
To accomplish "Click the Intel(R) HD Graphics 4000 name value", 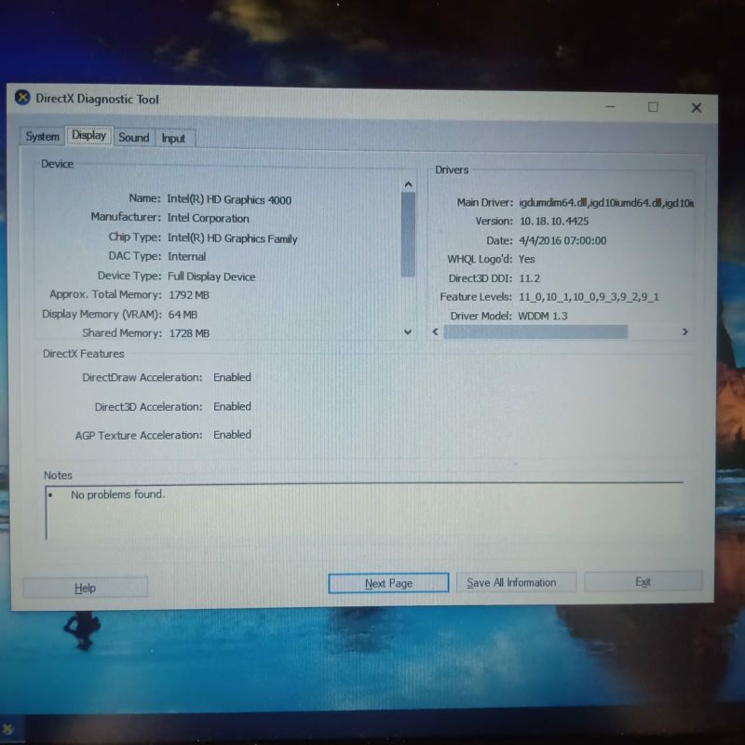I will (x=229, y=199).
